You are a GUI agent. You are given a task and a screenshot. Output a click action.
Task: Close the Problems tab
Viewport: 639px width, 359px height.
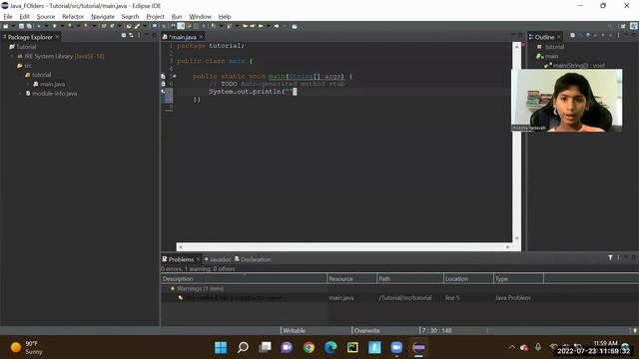click(x=198, y=259)
